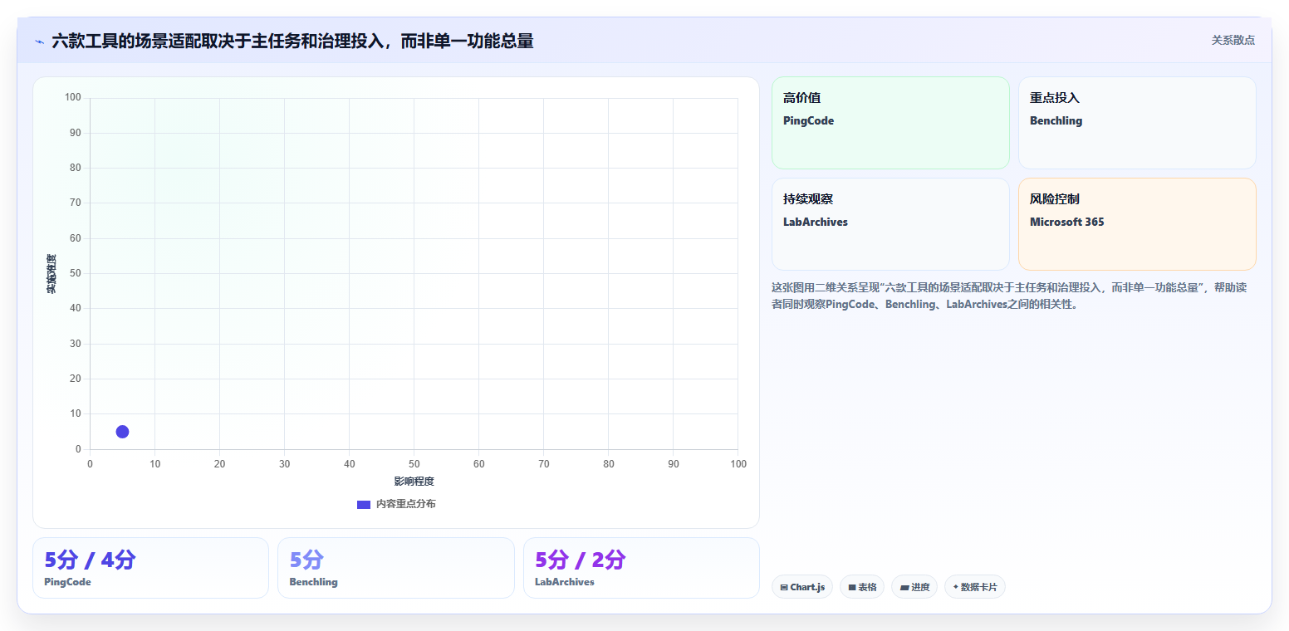Open the 重点投入 Benchling card

[1137, 123]
